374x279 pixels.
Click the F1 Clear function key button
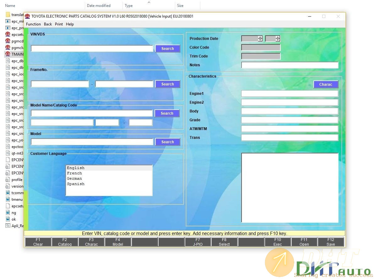point(38,242)
